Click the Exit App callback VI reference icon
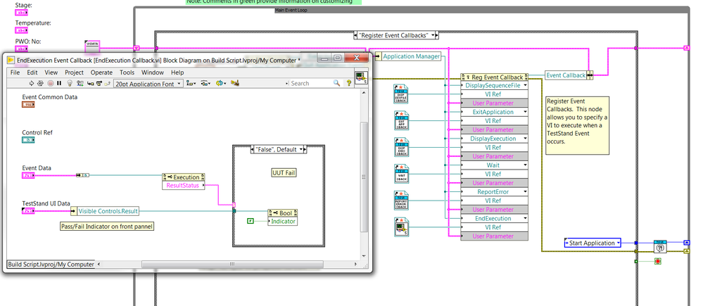 pos(401,120)
